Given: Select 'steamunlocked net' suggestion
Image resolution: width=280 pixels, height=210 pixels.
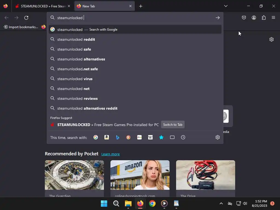Looking at the screenshot, I should 135,89.
